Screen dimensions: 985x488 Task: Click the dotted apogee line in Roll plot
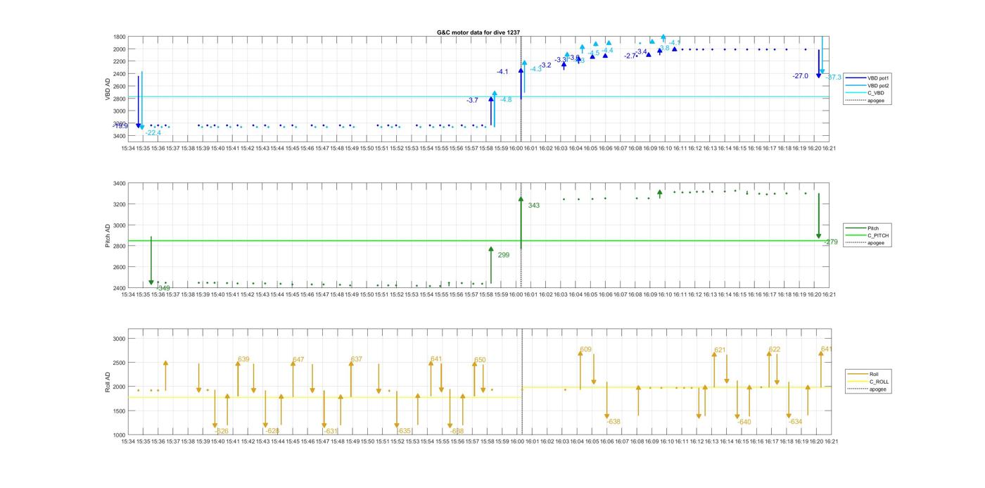pyautogui.click(x=522, y=382)
